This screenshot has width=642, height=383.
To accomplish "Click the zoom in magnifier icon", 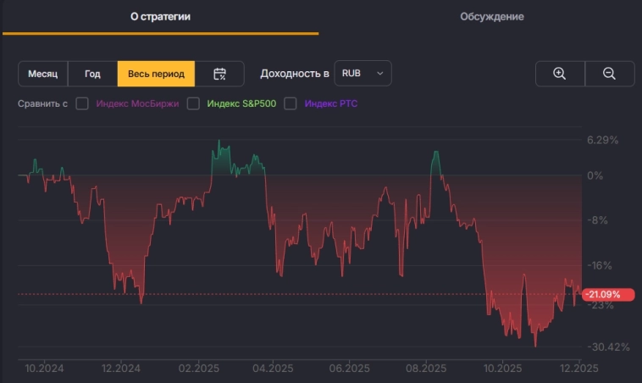I will pyautogui.click(x=559, y=74).
